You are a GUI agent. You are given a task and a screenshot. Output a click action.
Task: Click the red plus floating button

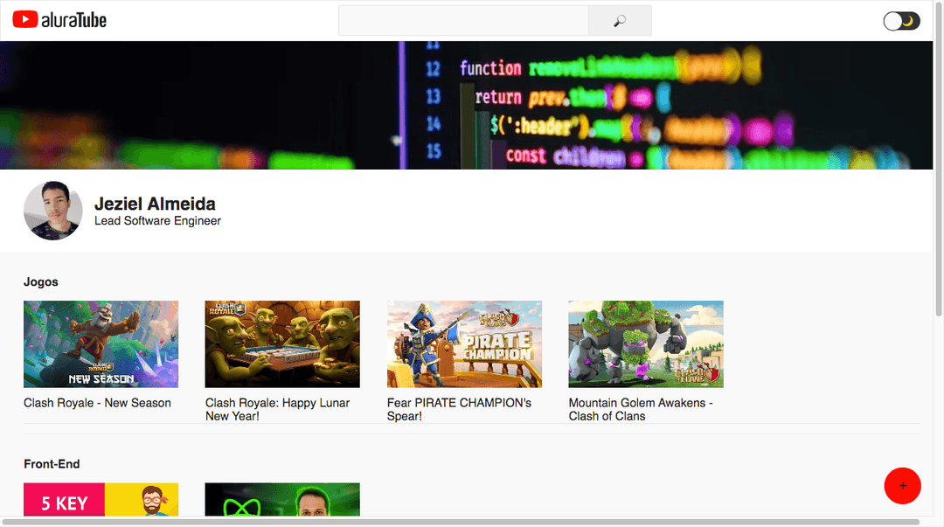click(902, 485)
